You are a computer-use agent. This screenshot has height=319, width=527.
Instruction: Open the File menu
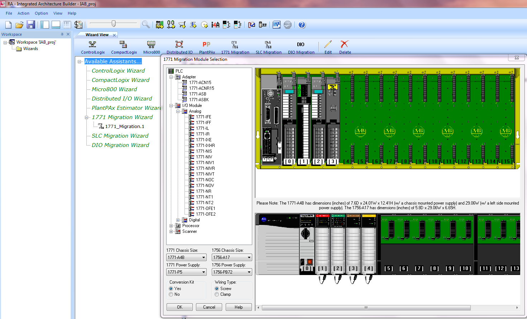click(9, 13)
